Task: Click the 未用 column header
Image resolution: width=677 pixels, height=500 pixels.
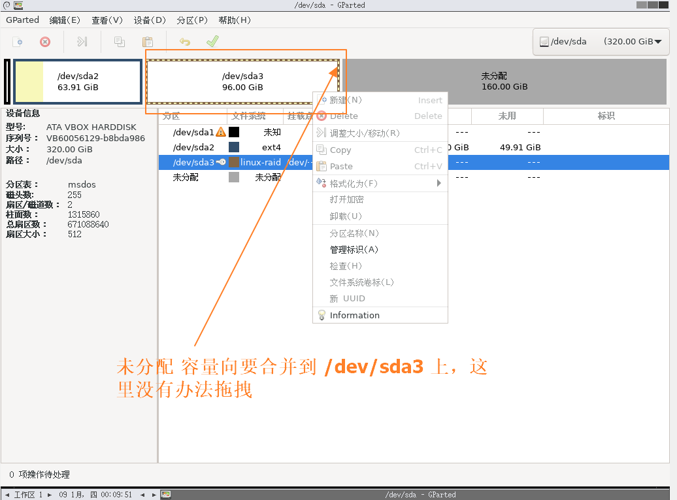Action: pos(507,116)
